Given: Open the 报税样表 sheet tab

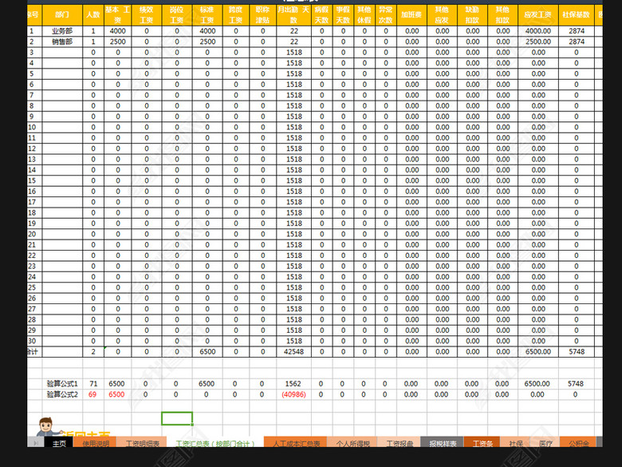Looking at the screenshot, I should (x=443, y=443).
